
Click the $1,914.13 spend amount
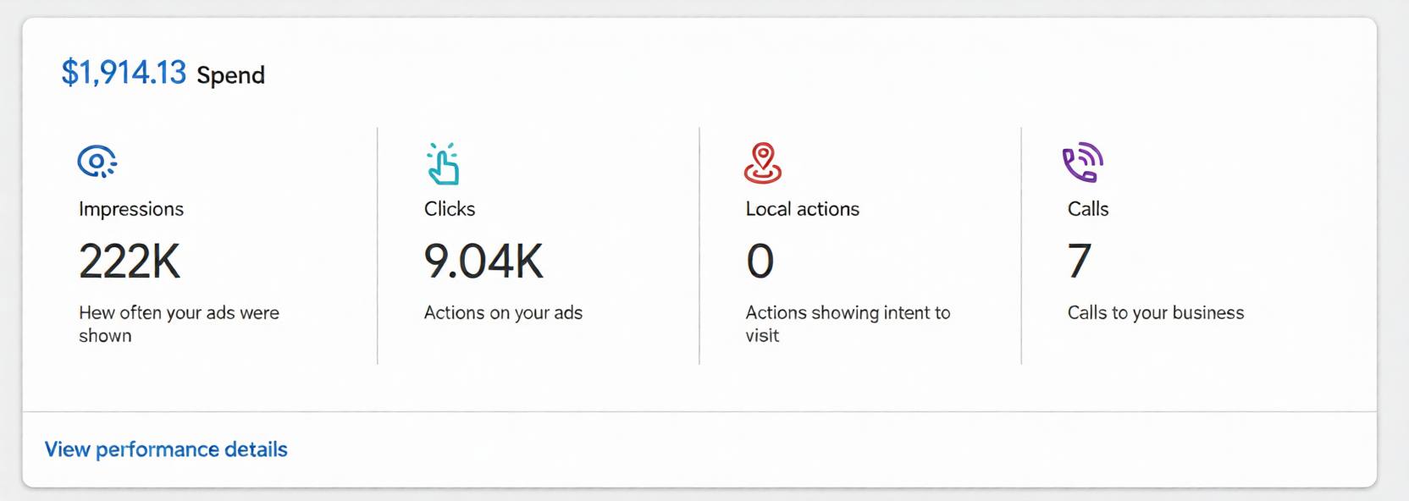click(124, 73)
